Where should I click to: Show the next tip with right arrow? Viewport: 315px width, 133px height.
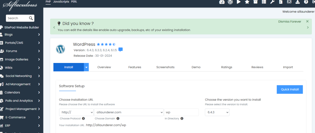pyautogui.click(x=308, y=27)
